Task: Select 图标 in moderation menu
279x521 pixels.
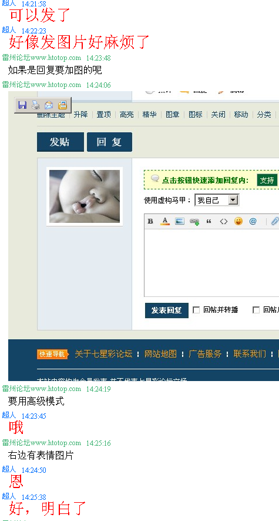Action: 196,115
